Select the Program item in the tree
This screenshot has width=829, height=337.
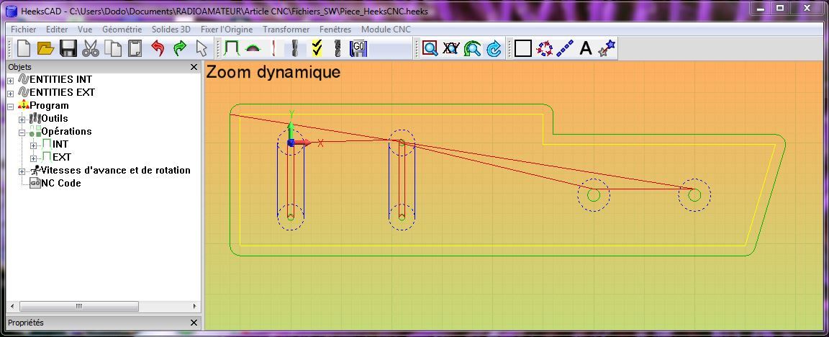[x=49, y=105]
